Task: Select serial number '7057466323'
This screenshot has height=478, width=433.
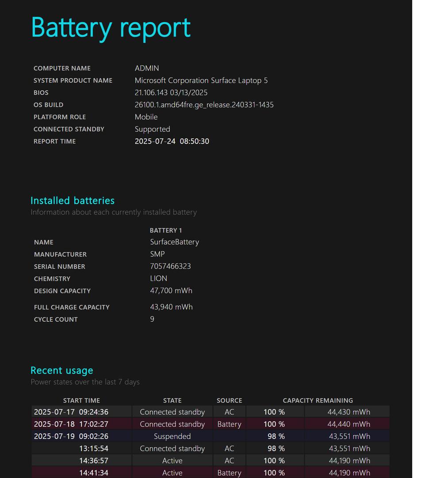Action: click(x=170, y=266)
